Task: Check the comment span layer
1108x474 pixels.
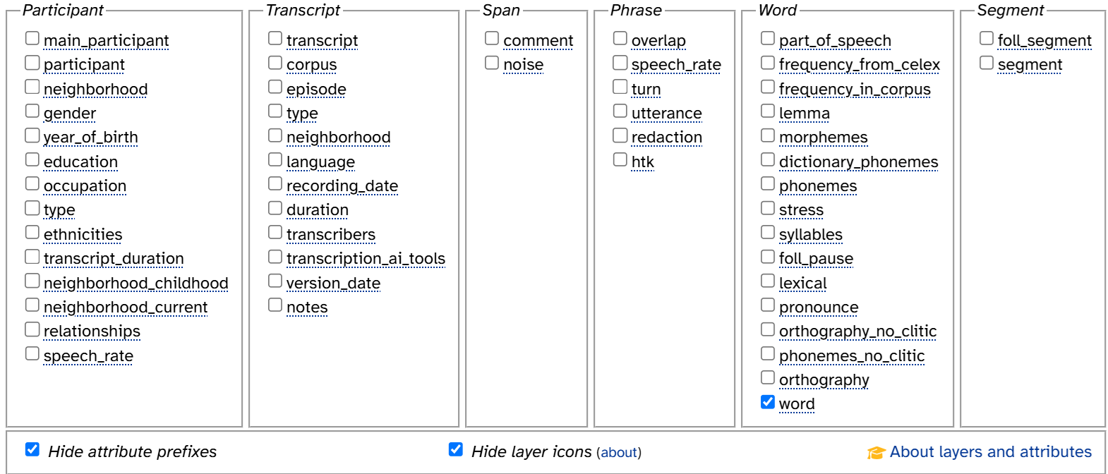Action: click(492, 38)
